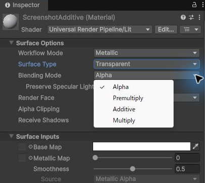This screenshot has width=205, height=183.
Task: Click the Render Face label
Action: 36,98
